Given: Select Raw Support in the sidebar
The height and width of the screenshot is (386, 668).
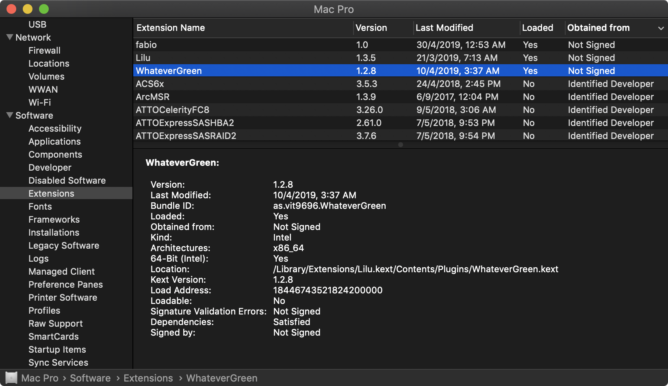Looking at the screenshot, I should (x=55, y=323).
